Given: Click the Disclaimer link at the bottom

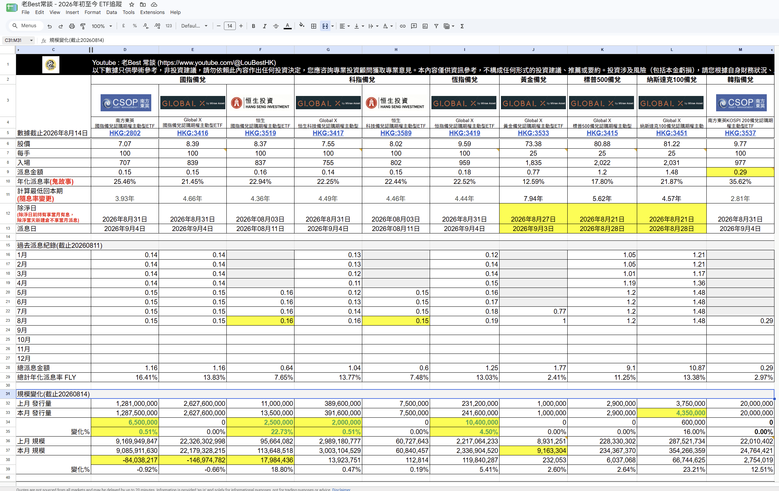Looking at the screenshot, I should coord(341,489).
